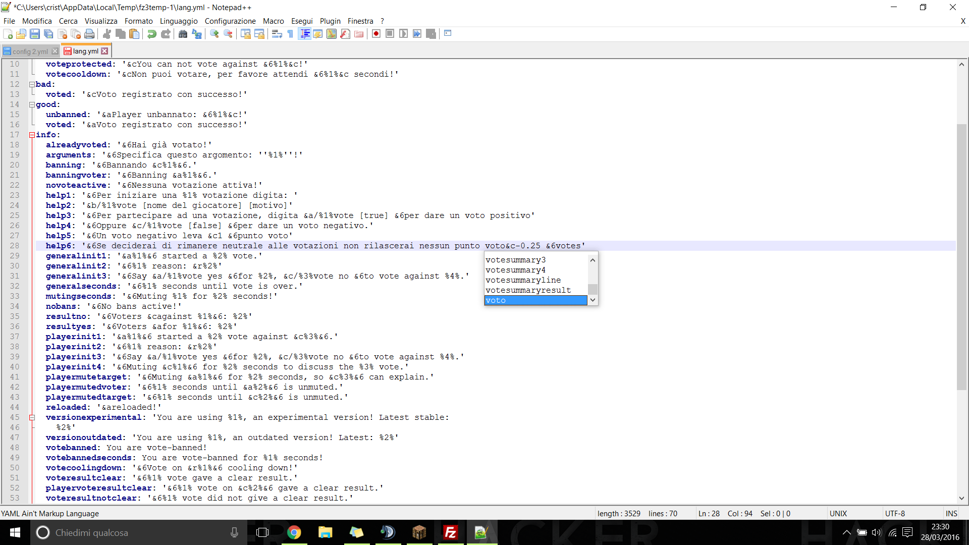
Task: Click UTF-8 encoding in status bar
Action: (x=895, y=513)
